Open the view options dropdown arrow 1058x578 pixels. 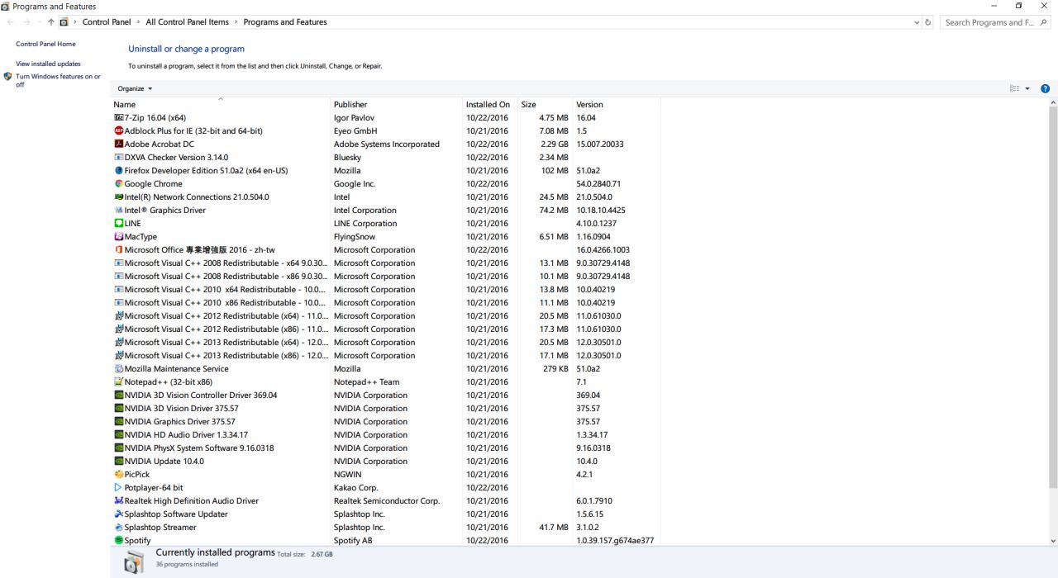(x=1028, y=88)
